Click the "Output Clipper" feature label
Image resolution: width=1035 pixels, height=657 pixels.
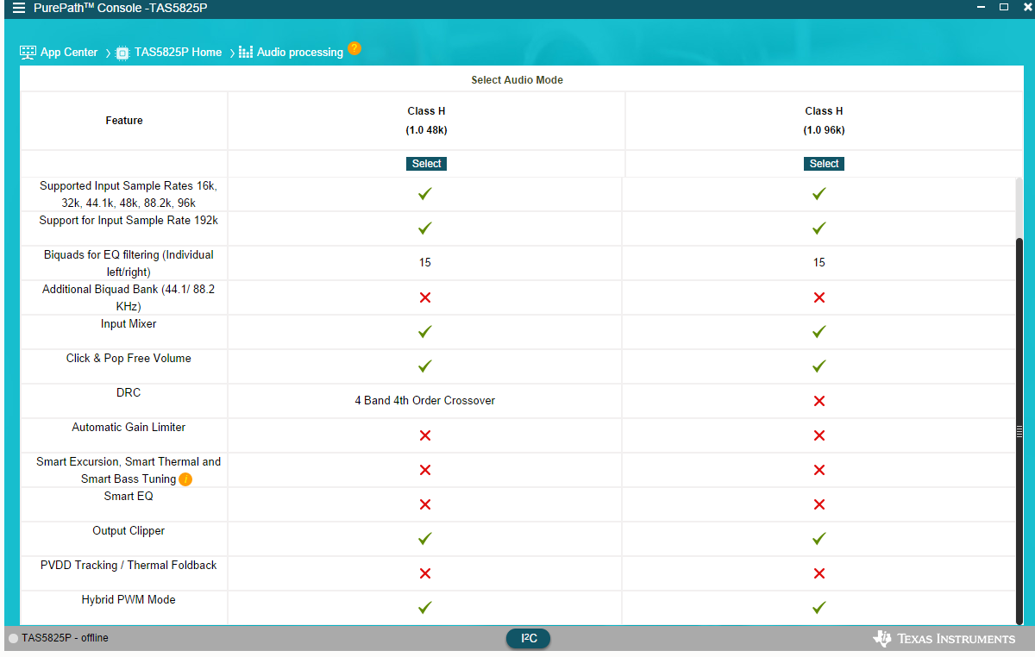coord(129,531)
